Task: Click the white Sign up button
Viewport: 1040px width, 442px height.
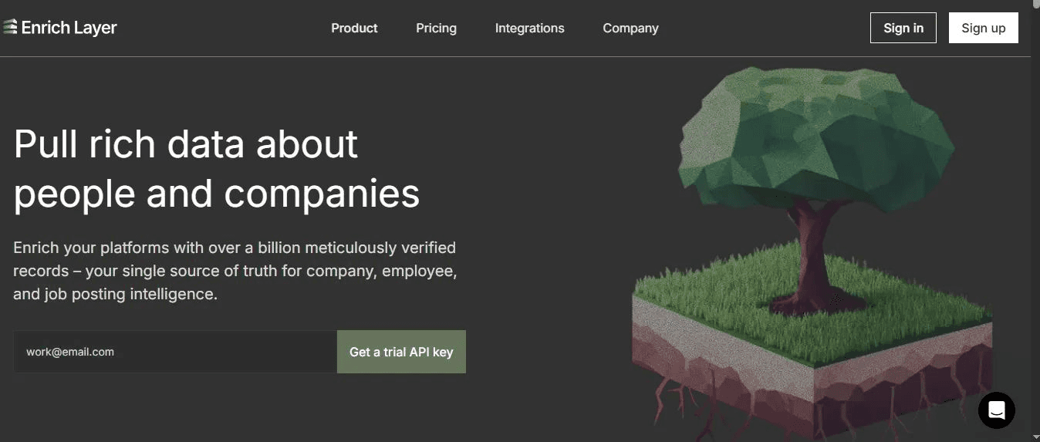Action: (x=984, y=28)
